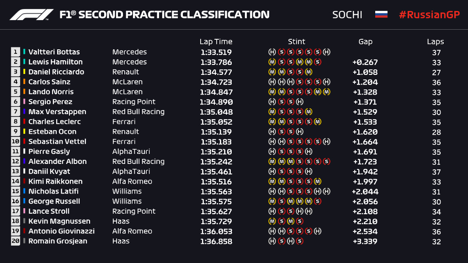Select the Gap column header
The height and width of the screenshot is (263, 468).
point(365,42)
